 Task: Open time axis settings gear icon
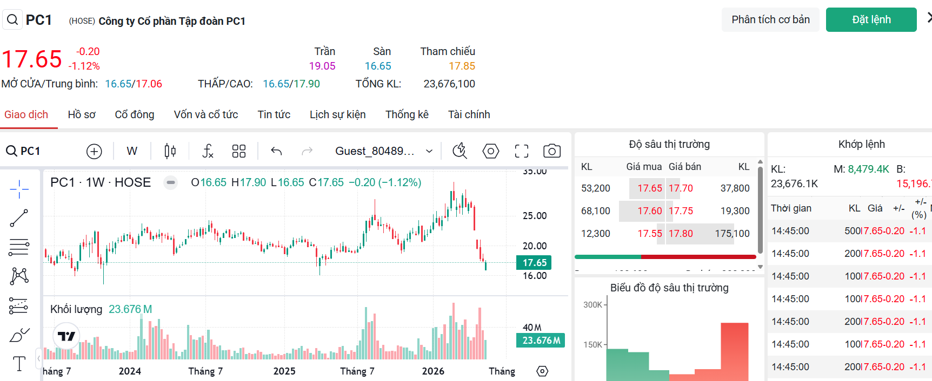pyautogui.click(x=542, y=371)
